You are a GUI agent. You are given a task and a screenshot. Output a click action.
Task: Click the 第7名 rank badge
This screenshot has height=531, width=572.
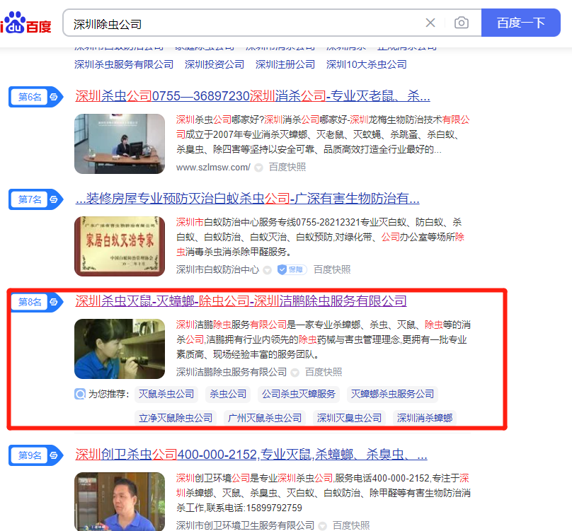[x=35, y=199]
